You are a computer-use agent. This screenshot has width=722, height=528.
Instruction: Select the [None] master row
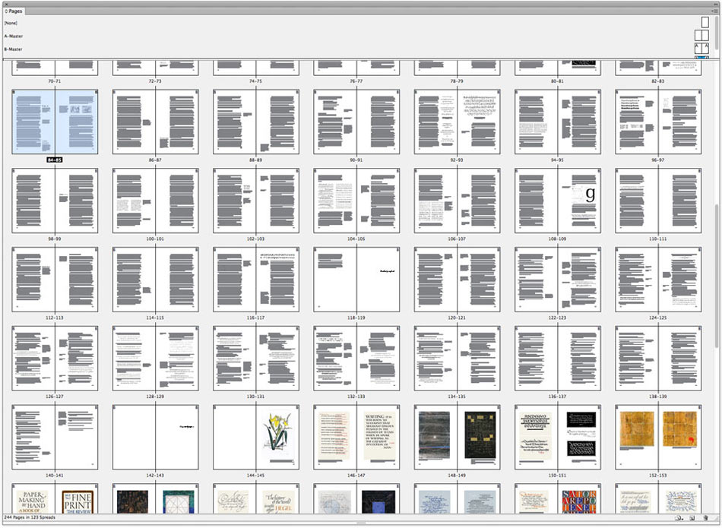11,23
